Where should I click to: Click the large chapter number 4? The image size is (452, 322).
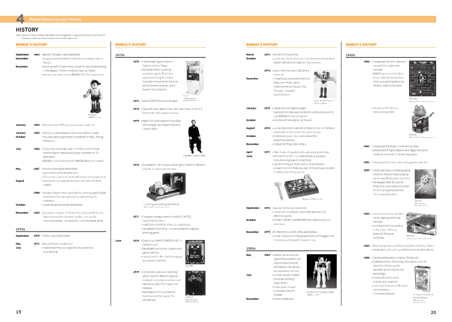click(x=20, y=19)
